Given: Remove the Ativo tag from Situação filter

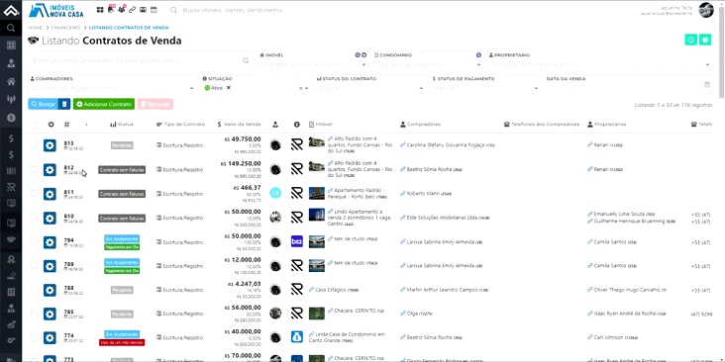Looking at the screenshot, I should (x=229, y=88).
